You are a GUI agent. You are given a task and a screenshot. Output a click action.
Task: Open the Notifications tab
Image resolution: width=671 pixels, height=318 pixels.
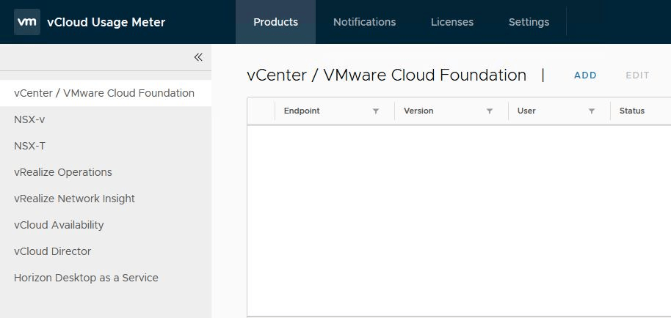point(365,22)
